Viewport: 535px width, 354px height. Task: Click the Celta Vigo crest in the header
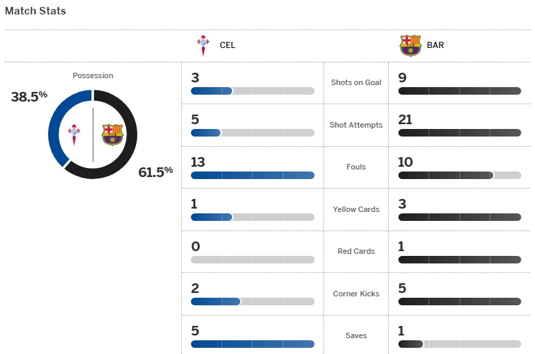(203, 45)
